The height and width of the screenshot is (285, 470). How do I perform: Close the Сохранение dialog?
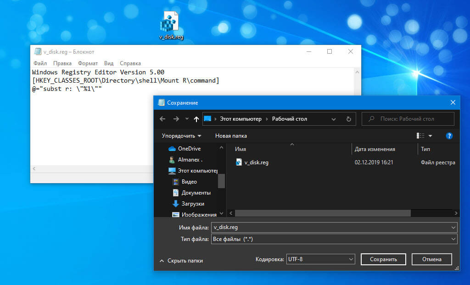point(453,102)
